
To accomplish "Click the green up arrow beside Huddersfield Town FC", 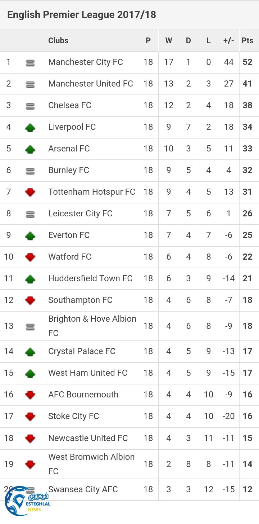I will (30, 279).
